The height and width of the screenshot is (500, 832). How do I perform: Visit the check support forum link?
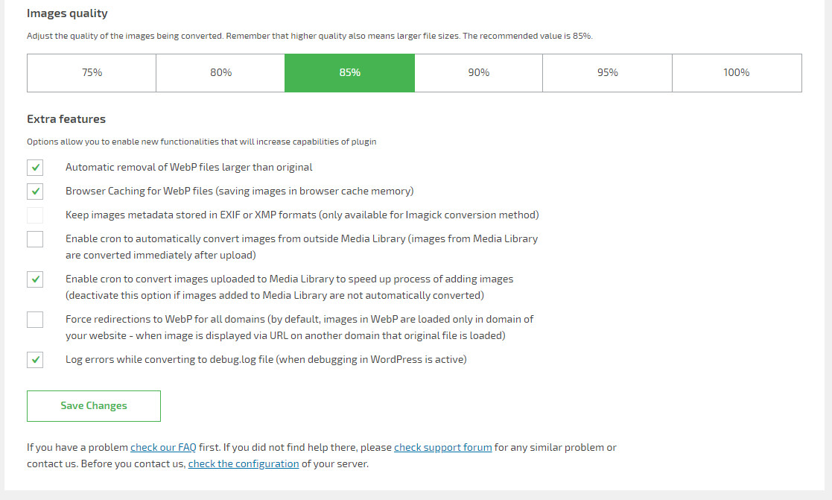click(442, 448)
